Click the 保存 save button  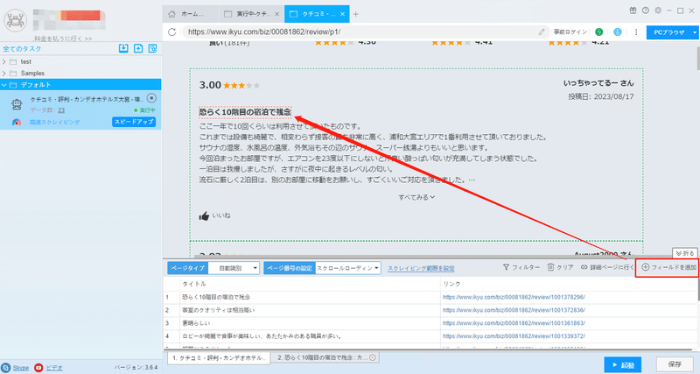pos(675,364)
